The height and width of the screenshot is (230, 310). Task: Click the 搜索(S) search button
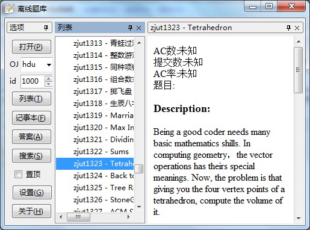[31, 155]
